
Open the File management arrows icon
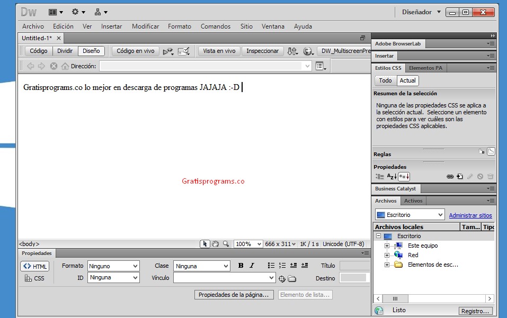(292, 51)
